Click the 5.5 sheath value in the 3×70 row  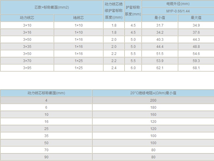point(133,61)
